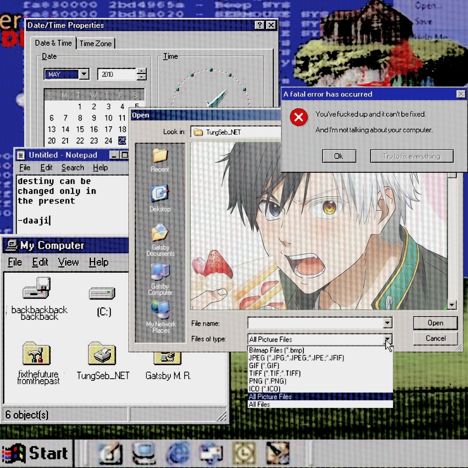Image resolution: width=468 pixels, height=468 pixels.
Task: Select My Network Places in the sidebar
Action: (161, 317)
